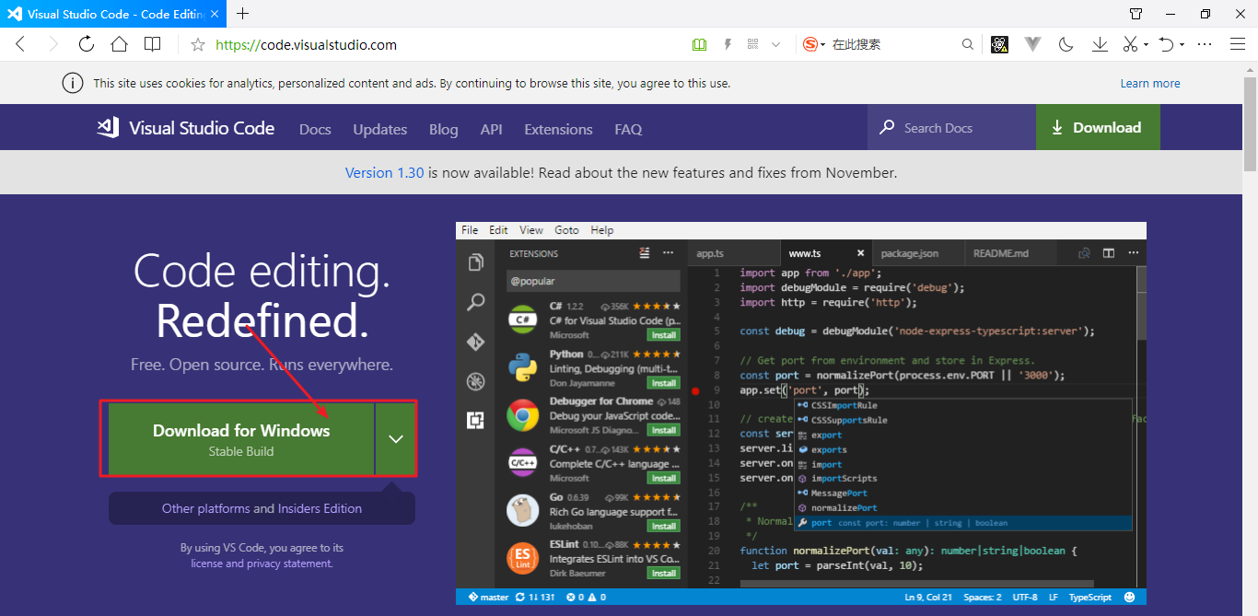Click the magnifier search icon in browser toolbar
The image size is (1258, 616).
(967, 44)
